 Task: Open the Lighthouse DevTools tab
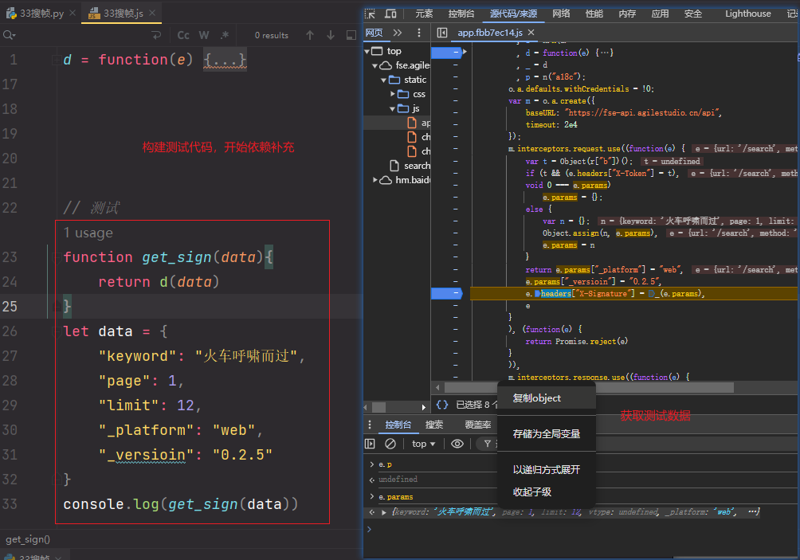pyautogui.click(x=748, y=14)
